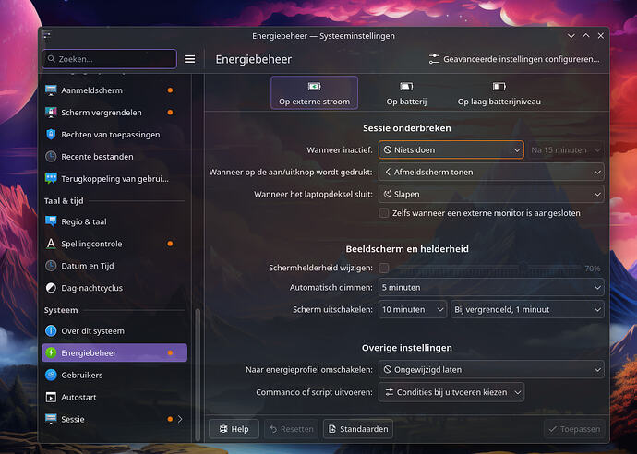Open the Automatisch dimmen '5 minuten' dropdown

coord(490,287)
